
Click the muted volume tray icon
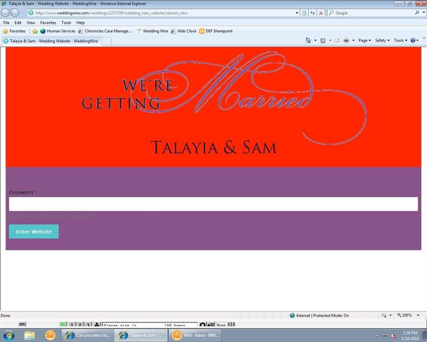(x=393, y=336)
